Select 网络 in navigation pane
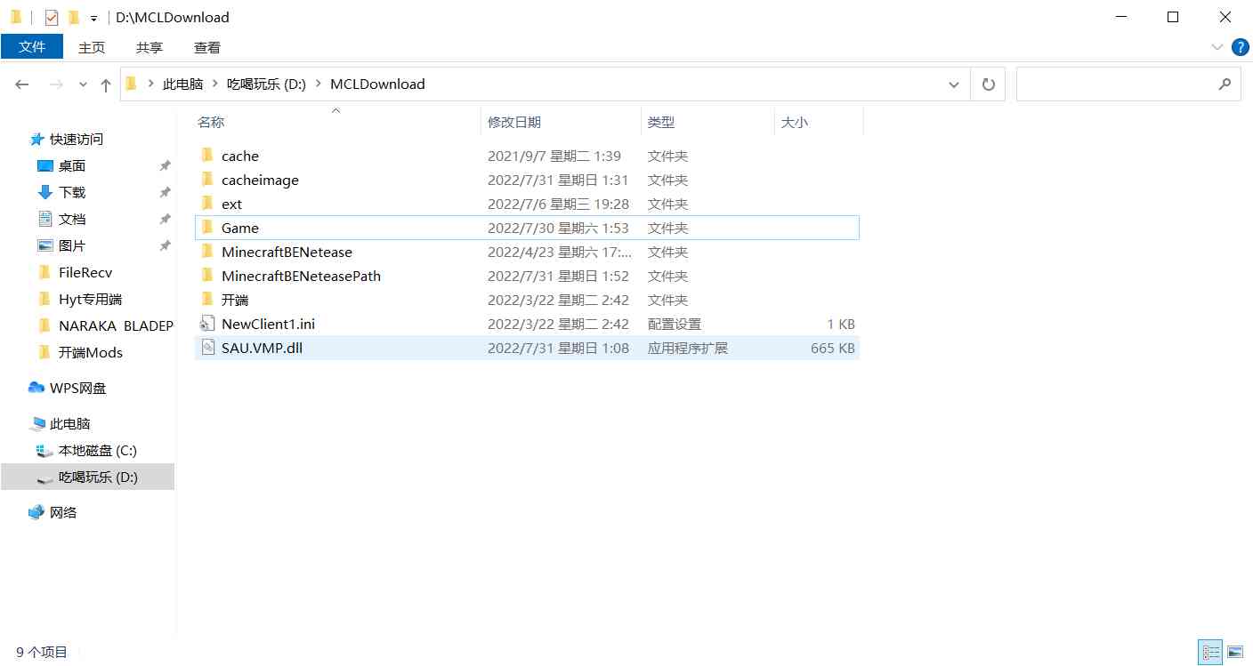The height and width of the screenshot is (666, 1253). pos(63,512)
